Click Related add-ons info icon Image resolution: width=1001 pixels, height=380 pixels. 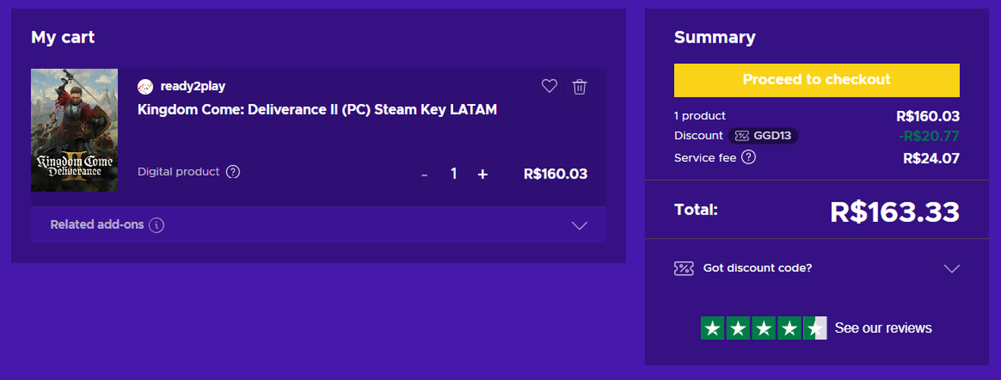(157, 225)
